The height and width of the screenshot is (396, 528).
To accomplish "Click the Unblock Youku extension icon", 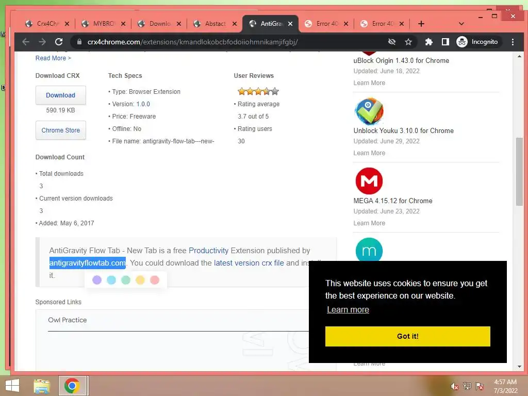I will click(x=369, y=111).
